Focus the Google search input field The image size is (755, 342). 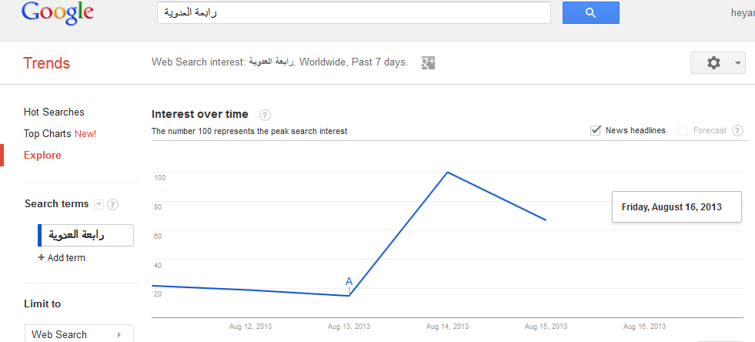click(x=353, y=12)
